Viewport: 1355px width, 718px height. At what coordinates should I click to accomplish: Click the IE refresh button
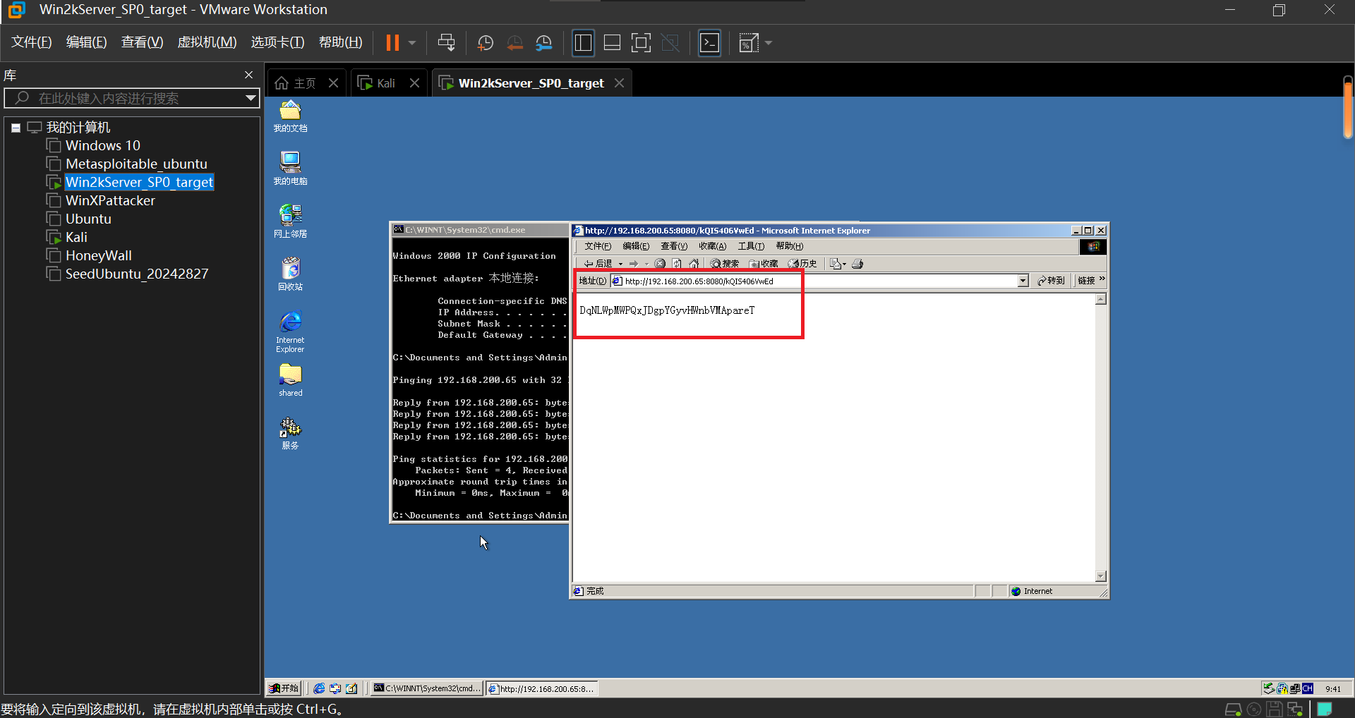coord(677,264)
